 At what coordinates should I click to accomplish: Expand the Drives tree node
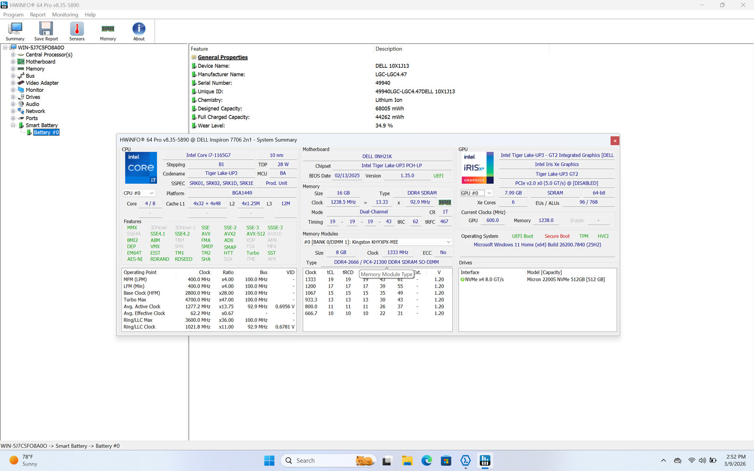[x=13, y=97]
